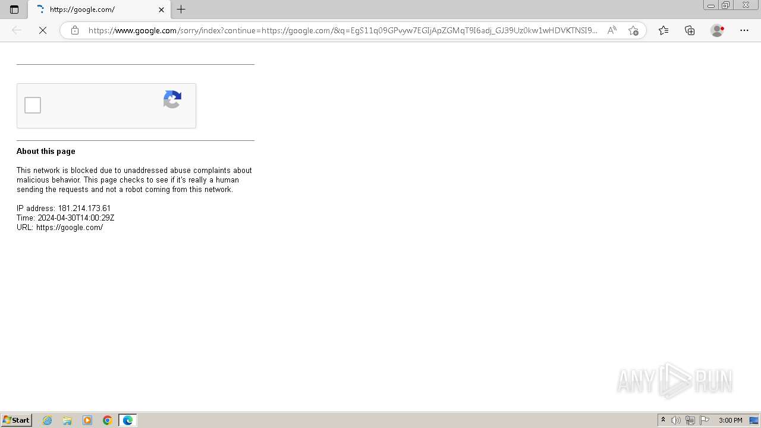Open the network tray icon
Image resolution: width=761 pixels, height=428 pixels.
[x=690, y=420]
